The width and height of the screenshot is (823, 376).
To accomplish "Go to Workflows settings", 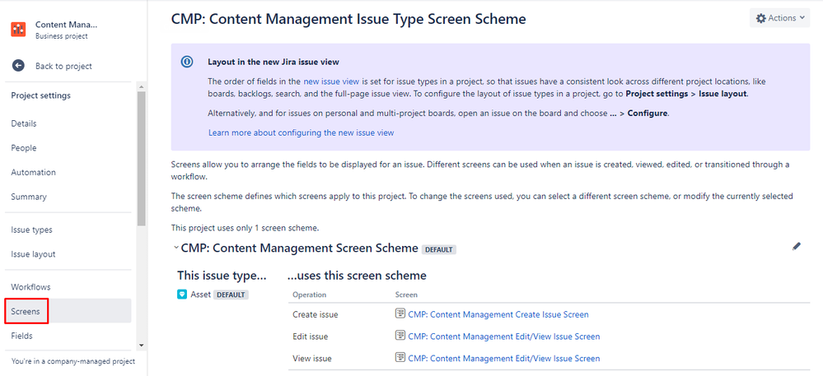I will pos(30,287).
